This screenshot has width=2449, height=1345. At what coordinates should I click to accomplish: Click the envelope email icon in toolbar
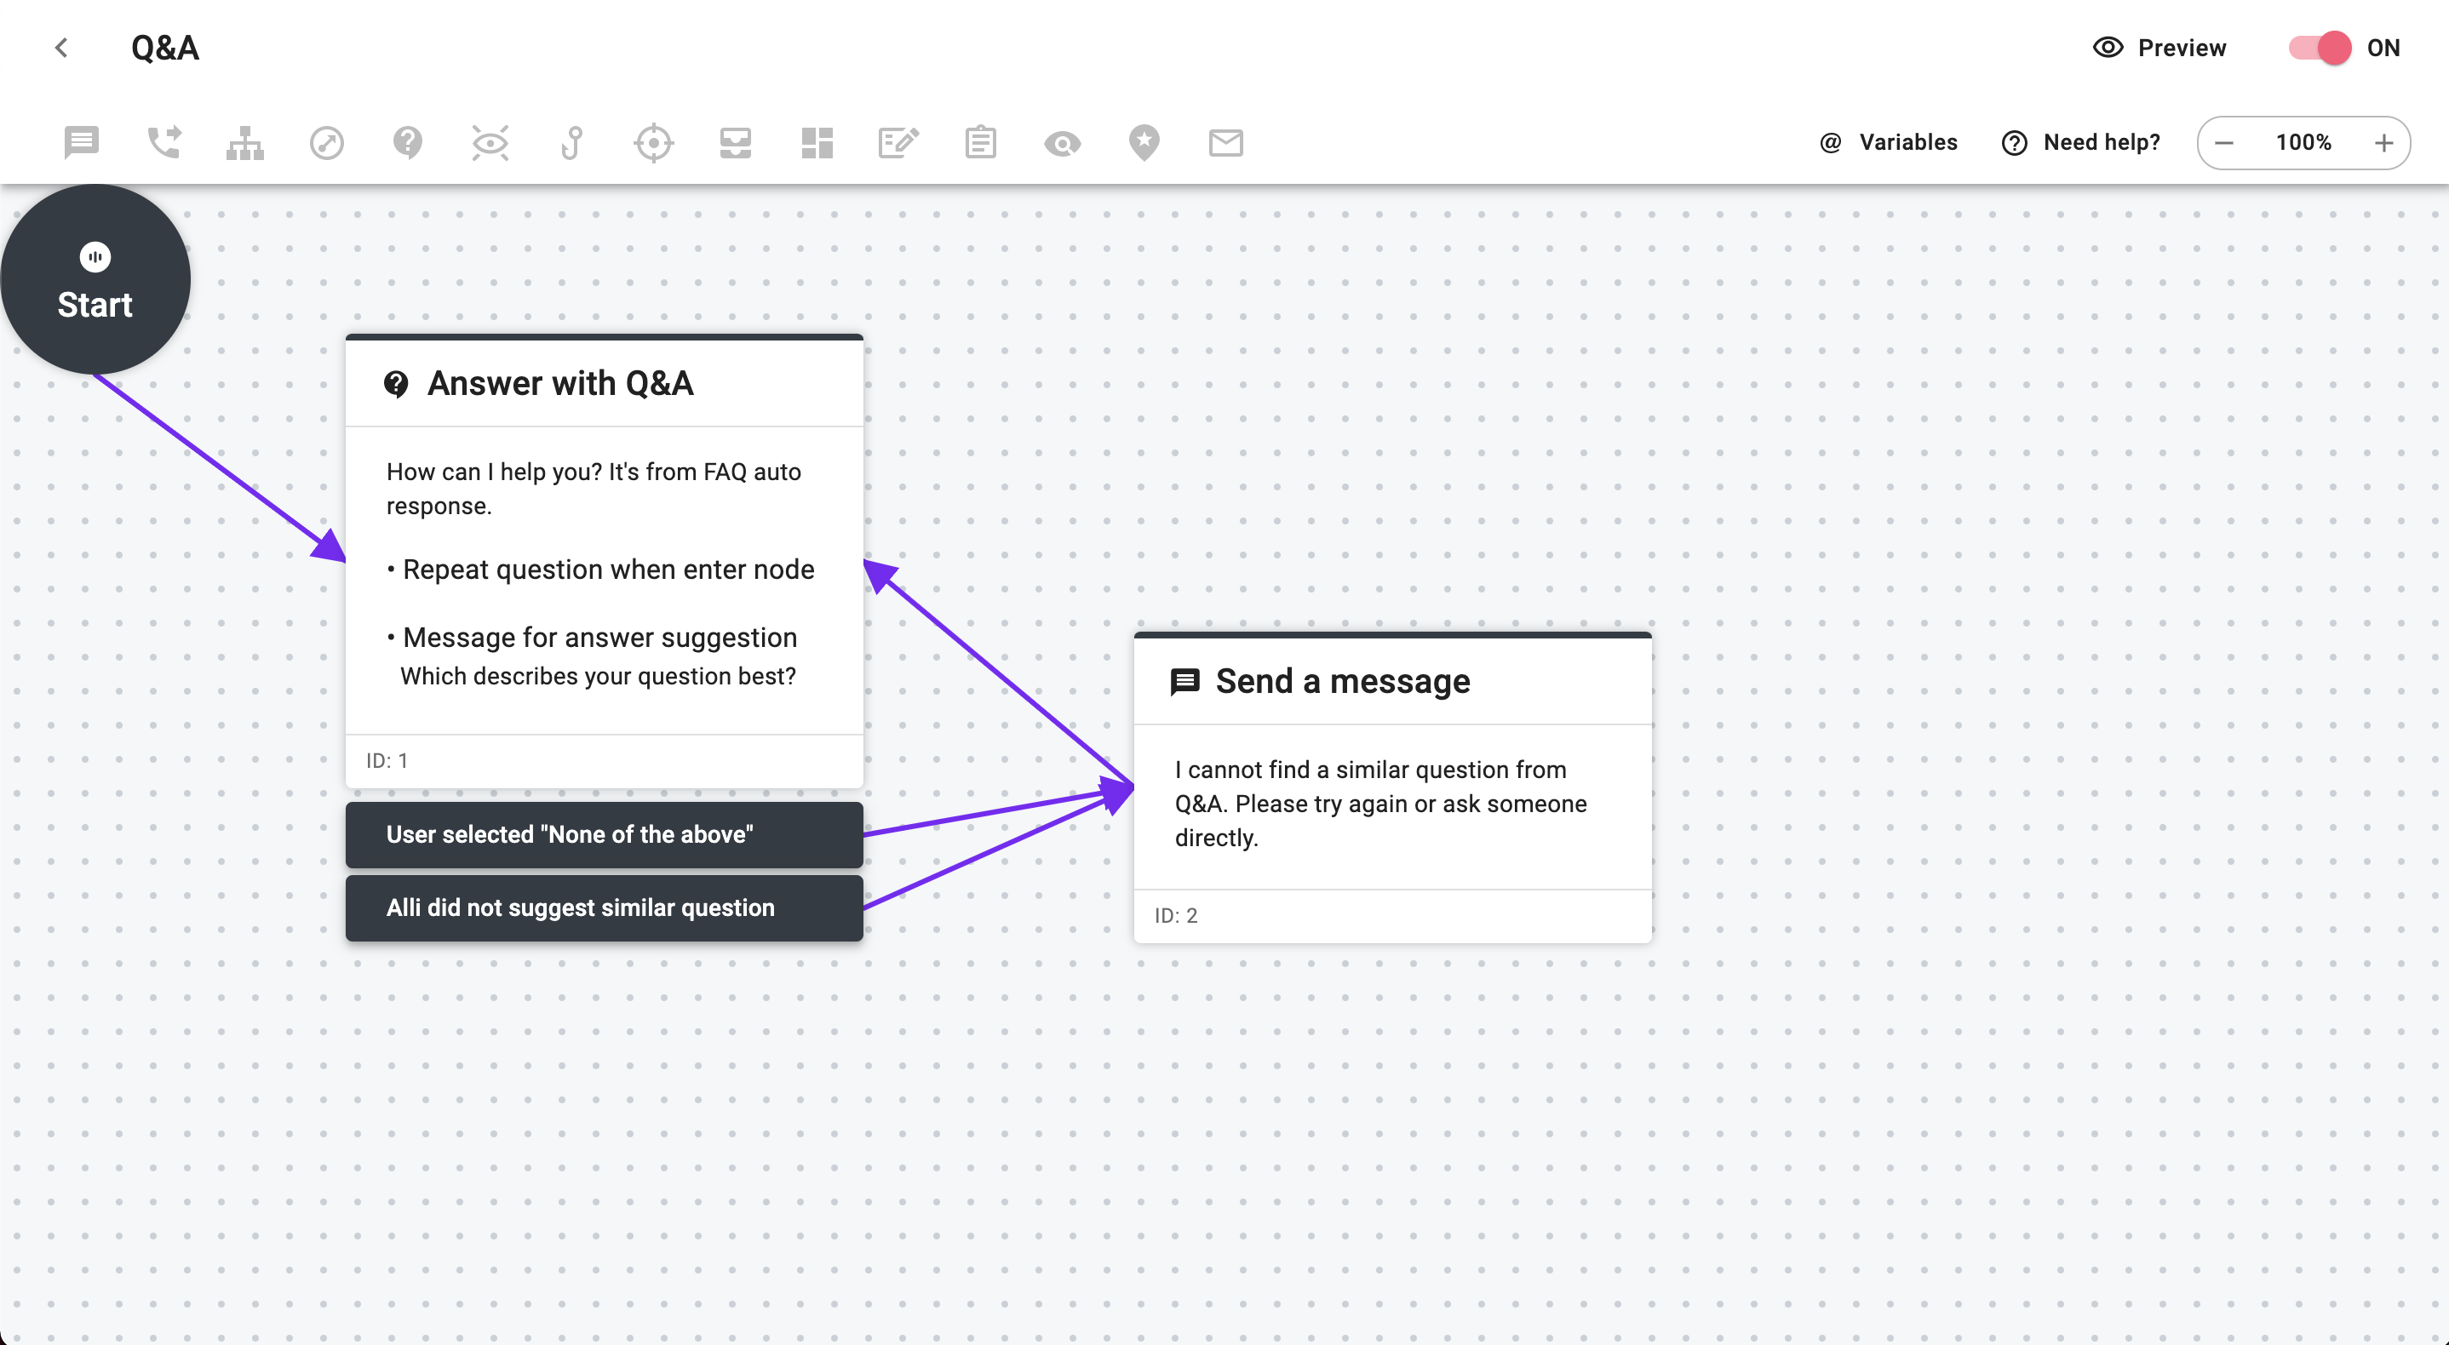pos(1225,142)
